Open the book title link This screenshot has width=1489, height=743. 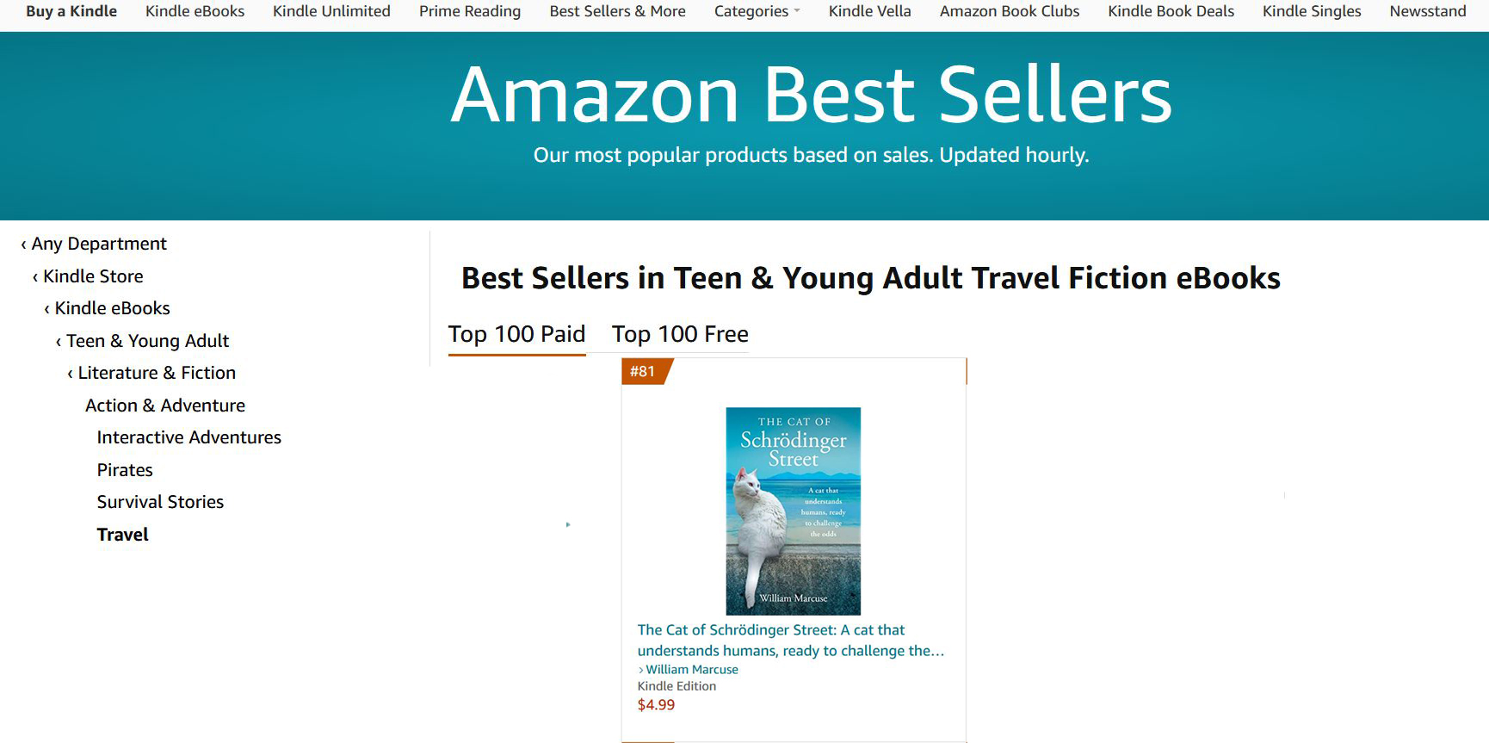click(790, 641)
